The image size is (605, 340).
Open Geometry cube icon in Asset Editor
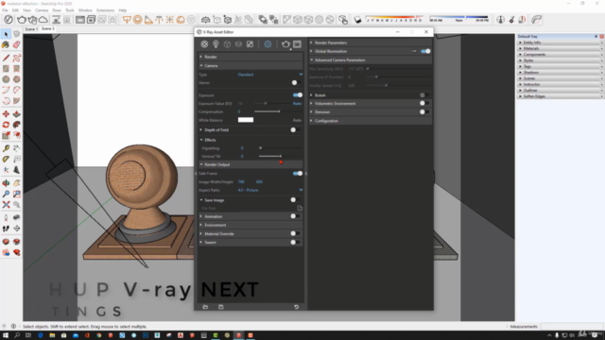pyautogui.click(x=227, y=44)
